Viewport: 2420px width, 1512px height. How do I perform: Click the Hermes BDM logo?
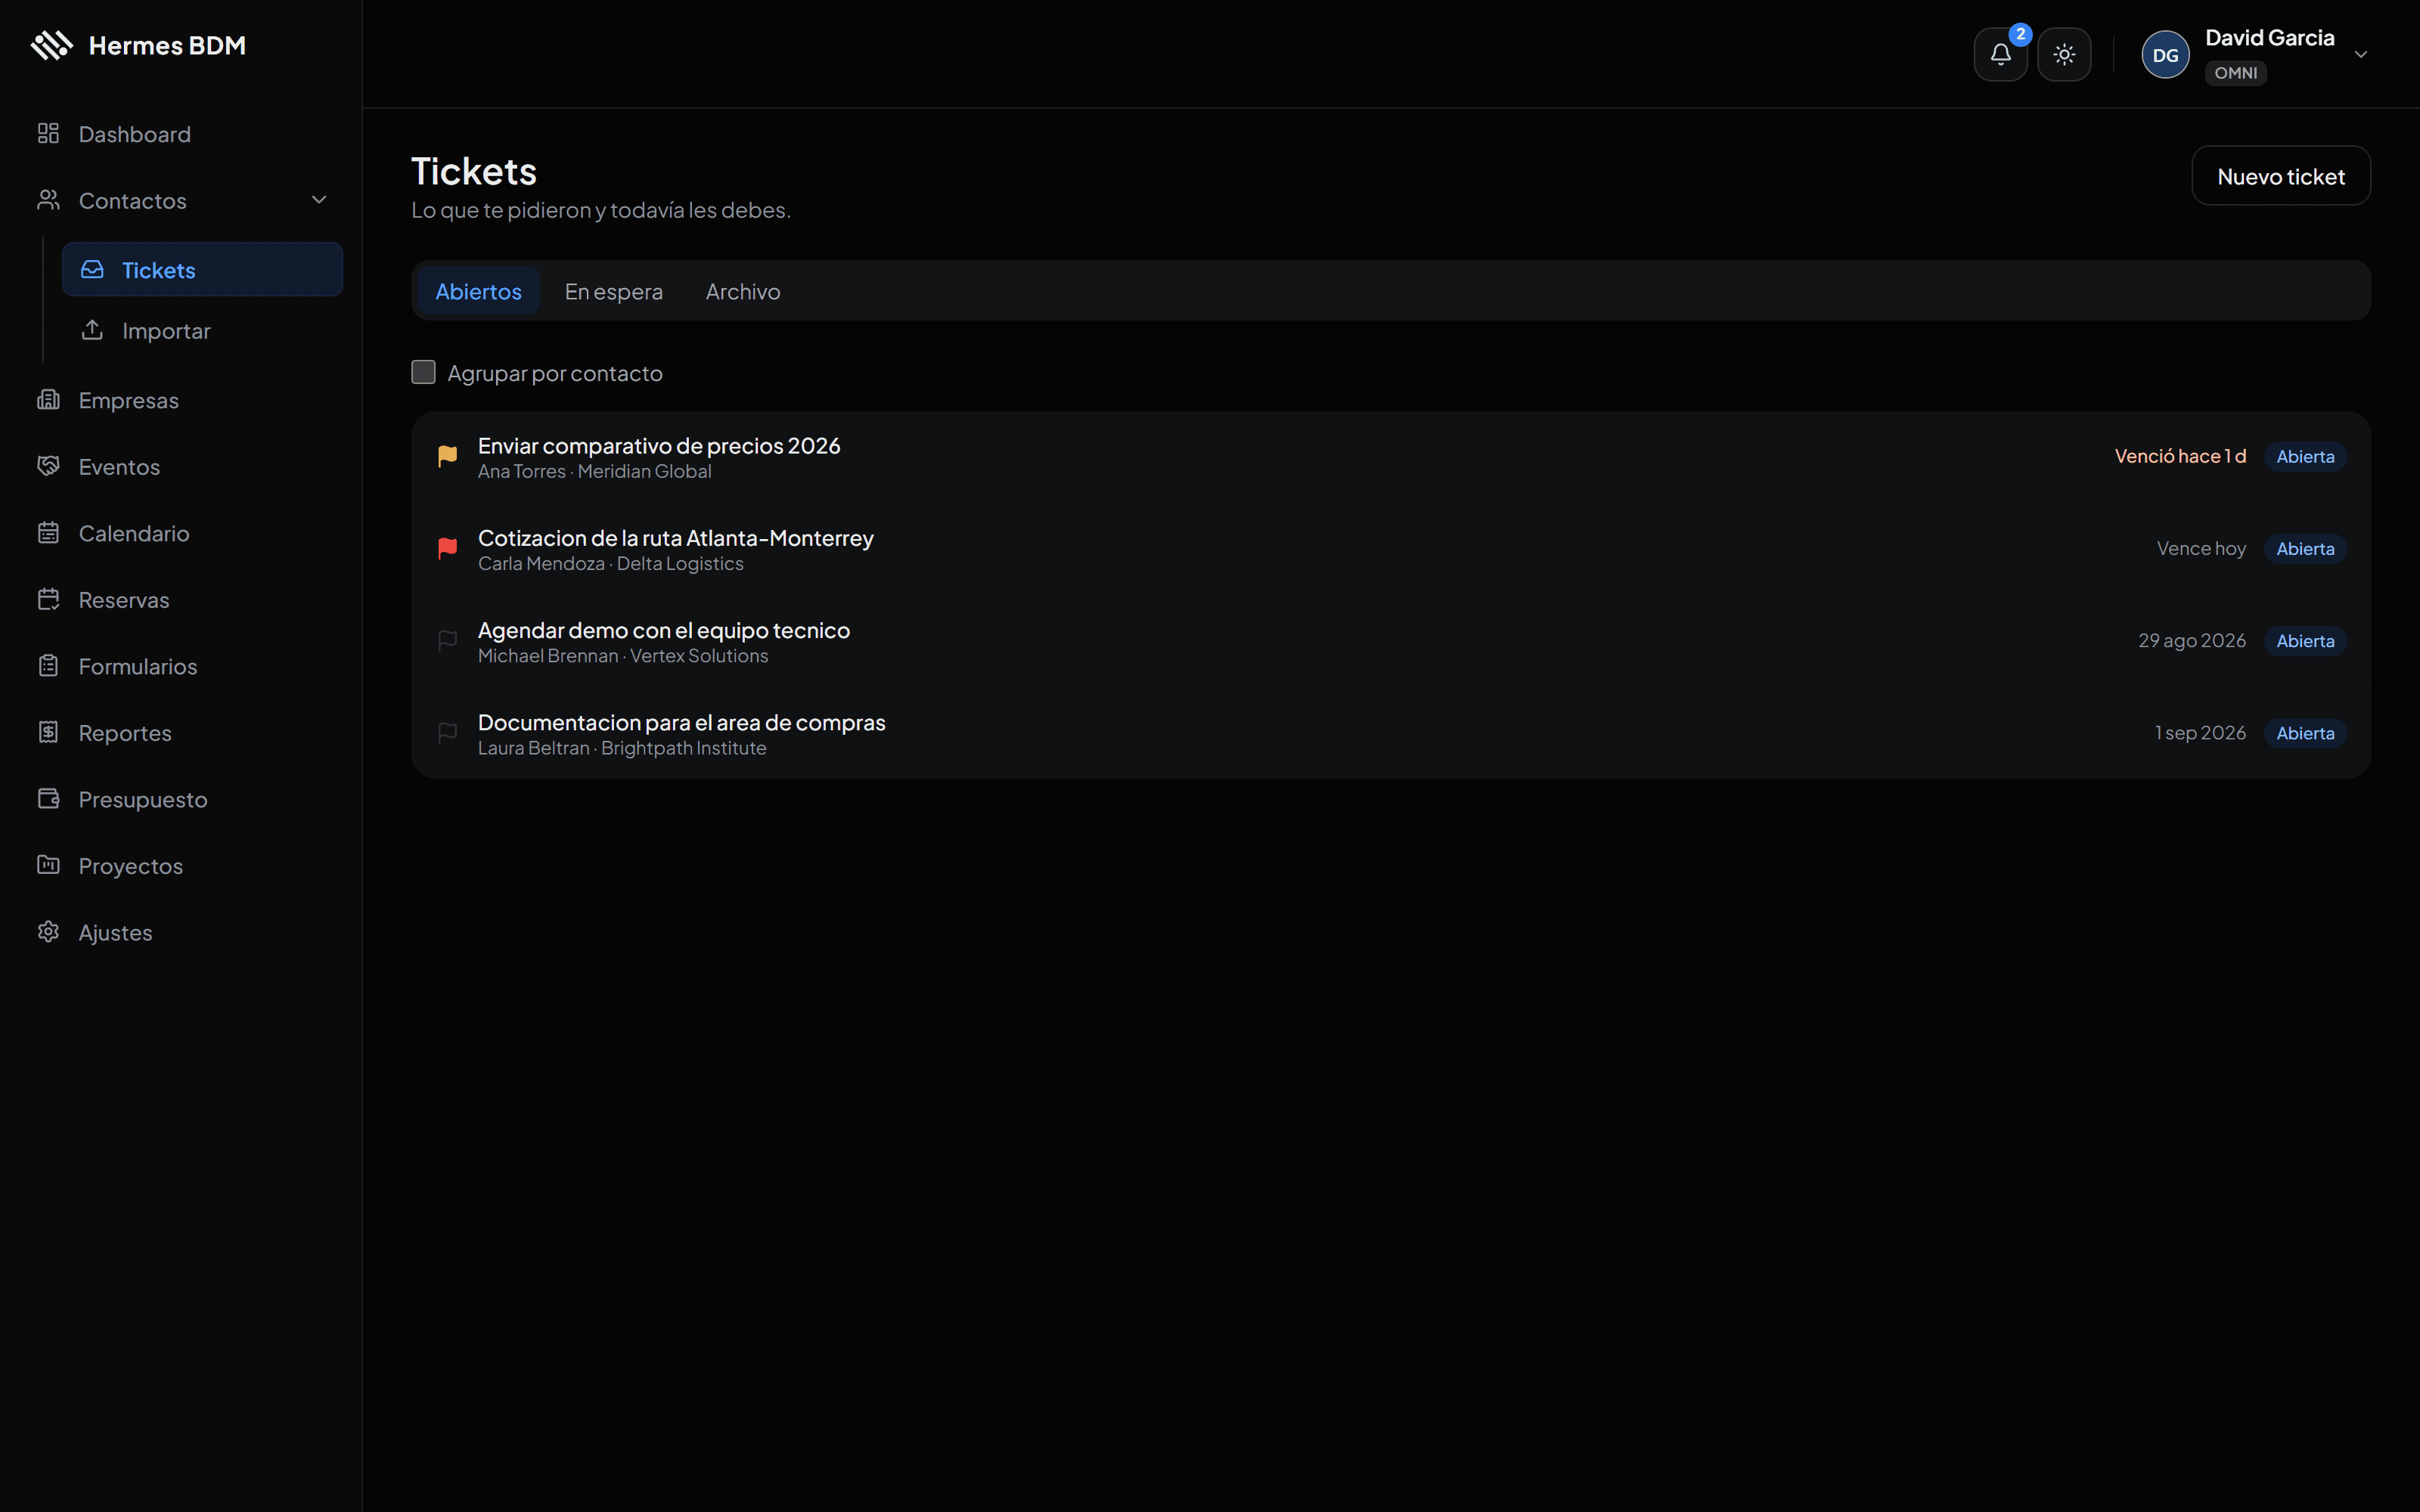[52, 45]
